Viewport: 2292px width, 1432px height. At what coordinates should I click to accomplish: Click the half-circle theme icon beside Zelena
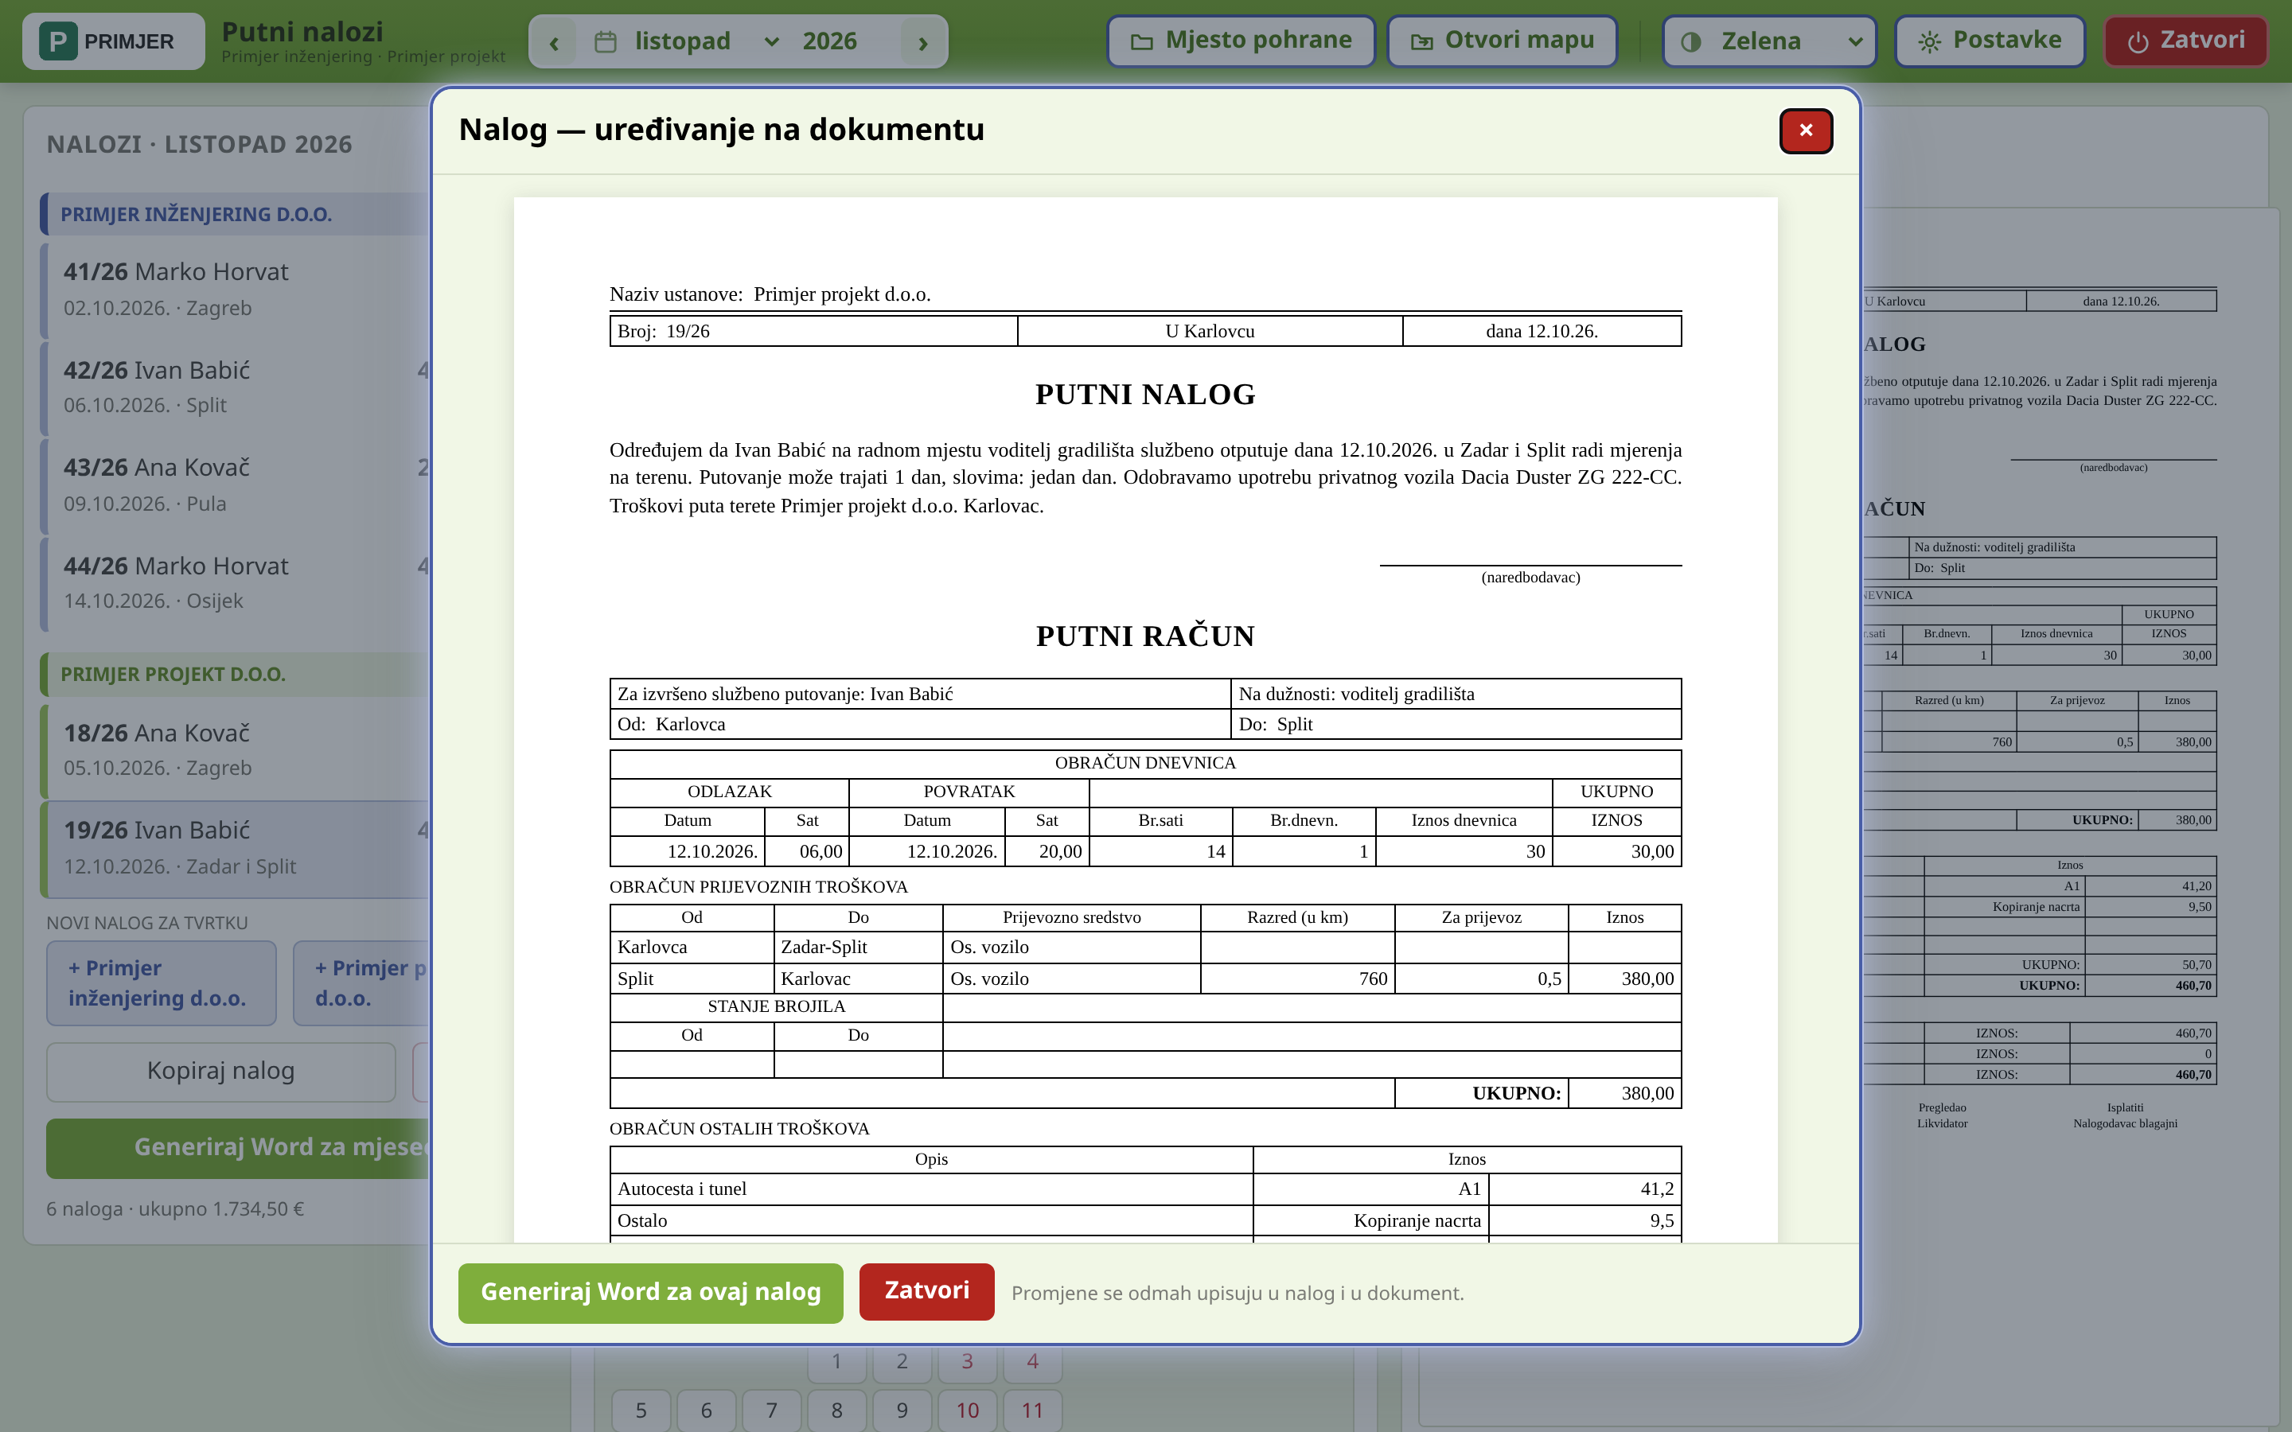tap(1690, 41)
